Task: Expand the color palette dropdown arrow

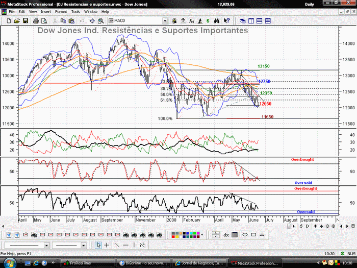Action: pyautogui.click(x=202, y=235)
